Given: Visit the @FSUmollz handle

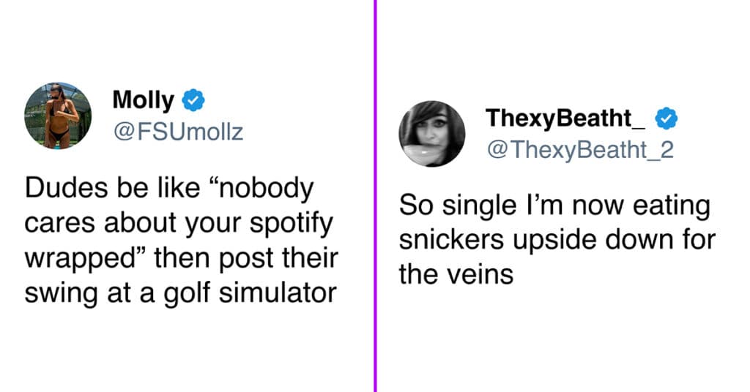Looking at the screenshot, I should click(178, 132).
